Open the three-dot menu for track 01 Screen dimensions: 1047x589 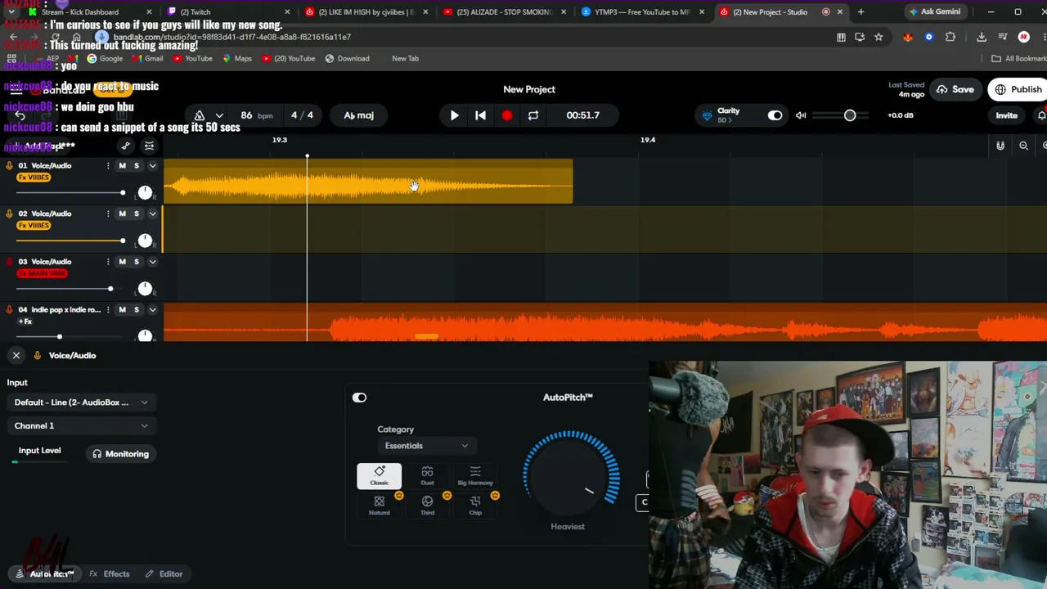tap(108, 166)
